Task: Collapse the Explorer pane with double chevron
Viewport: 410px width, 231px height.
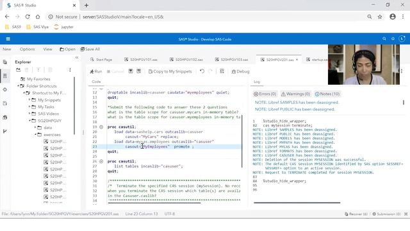Action: [x=77, y=58]
